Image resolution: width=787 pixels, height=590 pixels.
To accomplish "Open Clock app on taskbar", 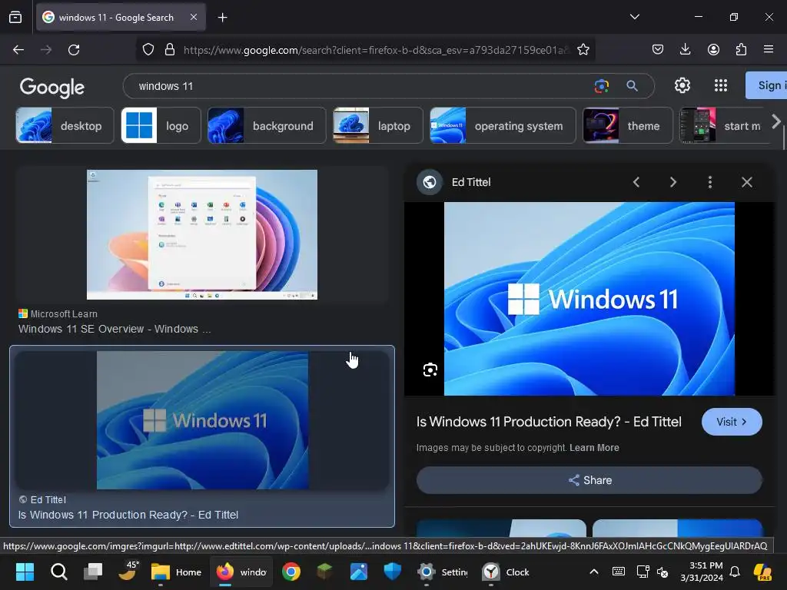I will [506, 572].
